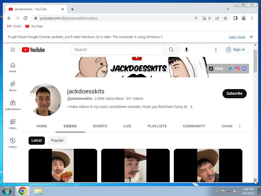This screenshot has width=261, height=196.
Task: Open the video thumbnail with candy bar
Action: click(x=63, y=165)
